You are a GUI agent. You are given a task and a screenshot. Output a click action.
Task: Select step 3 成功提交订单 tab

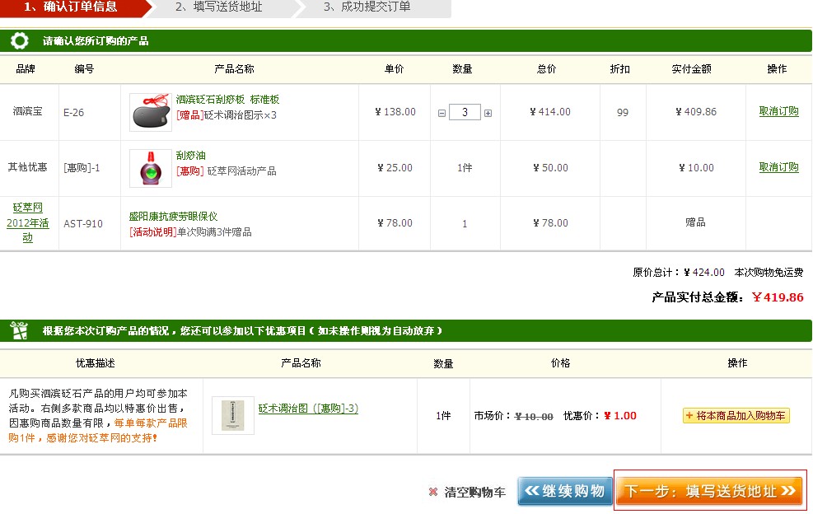click(367, 7)
